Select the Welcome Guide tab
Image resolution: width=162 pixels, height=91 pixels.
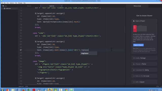(137, 6)
